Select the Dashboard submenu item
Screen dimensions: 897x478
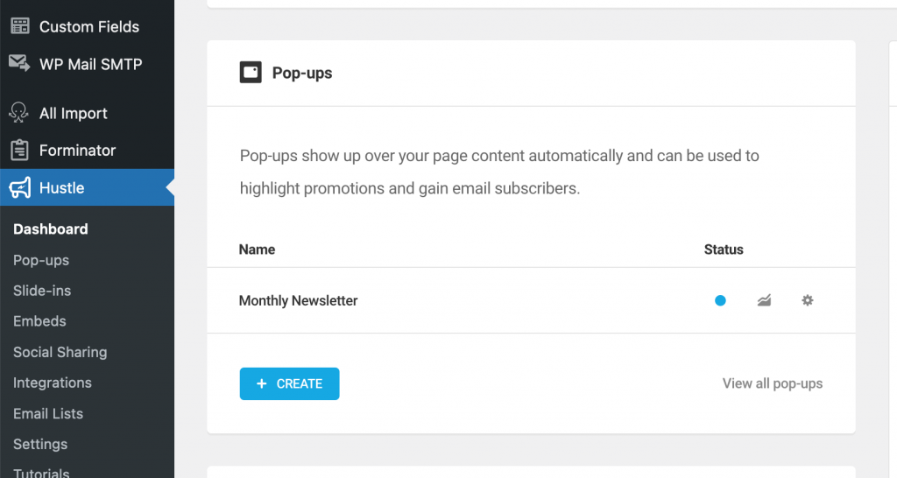pos(51,228)
